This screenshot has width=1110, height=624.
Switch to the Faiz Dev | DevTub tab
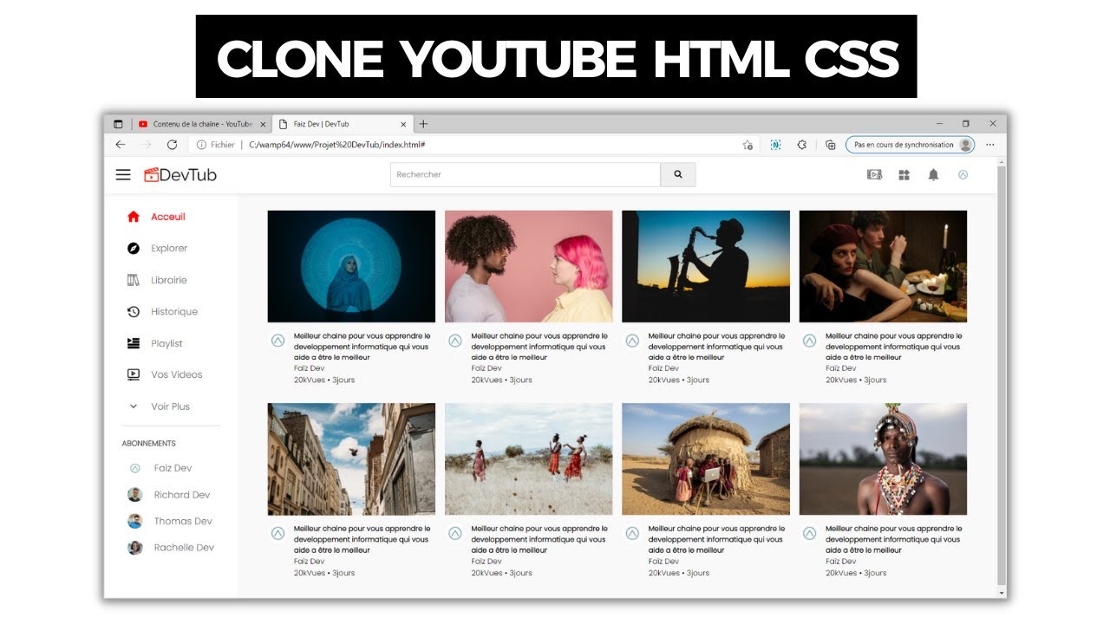[343, 124]
